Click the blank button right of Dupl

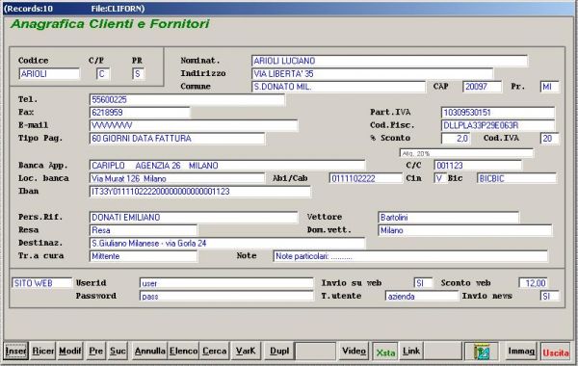tap(316, 351)
